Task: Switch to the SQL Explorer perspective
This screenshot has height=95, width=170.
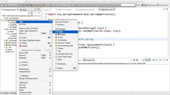Action: click(x=162, y=5)
